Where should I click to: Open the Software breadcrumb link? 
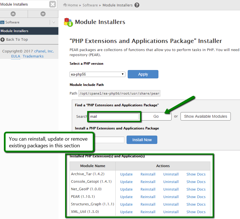tap(90, 5)
